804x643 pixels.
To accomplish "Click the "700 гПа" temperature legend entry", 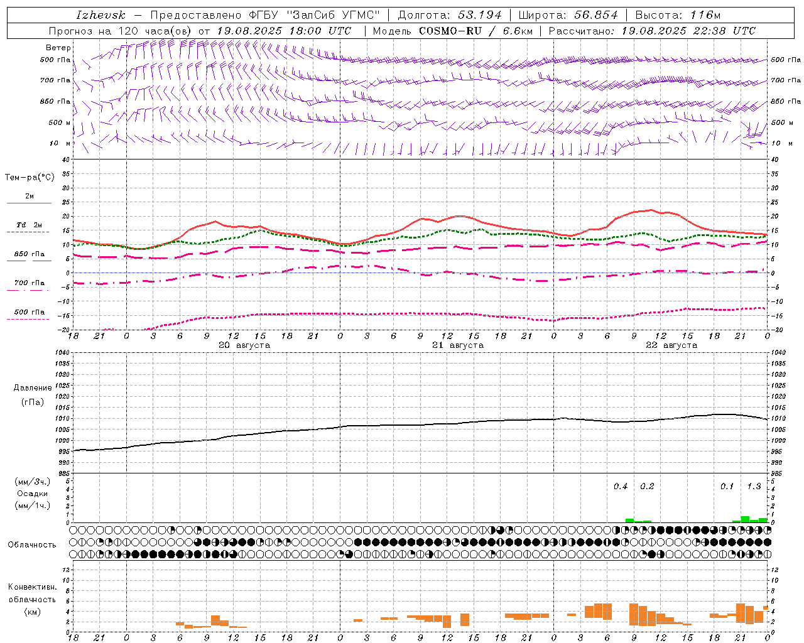I will 29,283.
